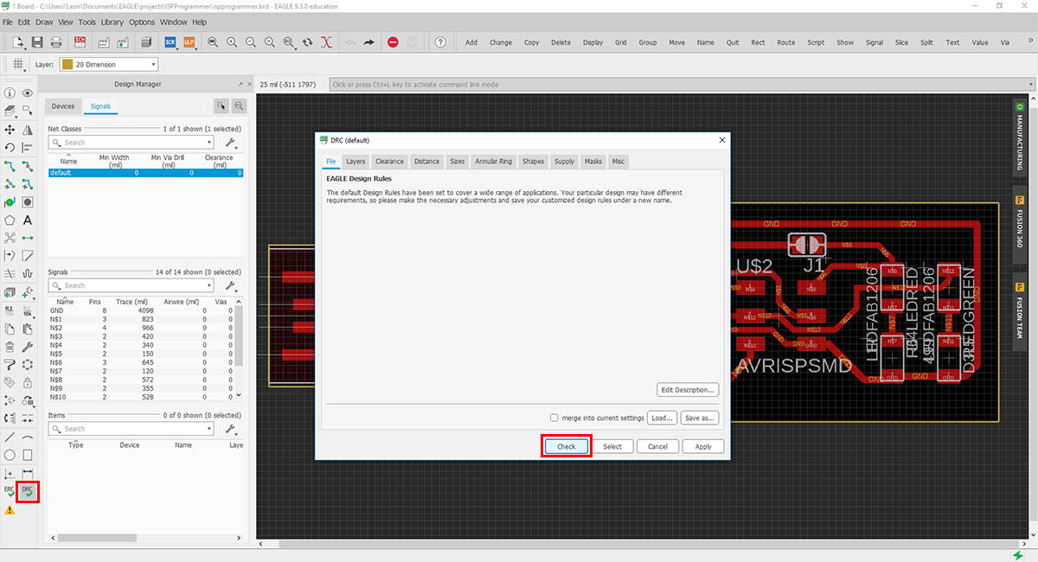Open the Grid icon dropdown
The image size is (1038, 562).
click(17, 65)
